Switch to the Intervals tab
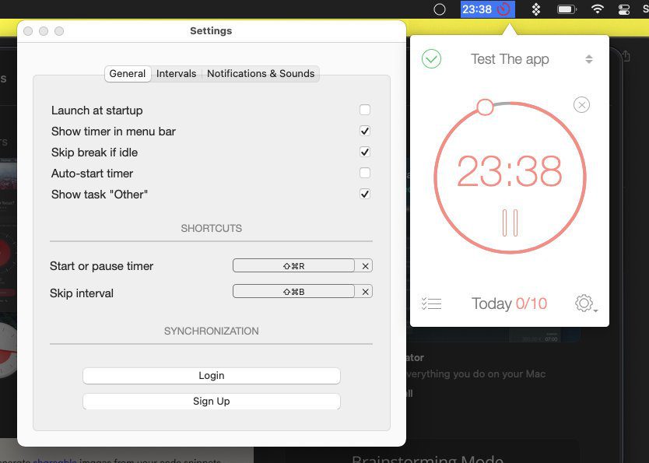The width and height of the screenshot is (649, 463). click(177, 74)
